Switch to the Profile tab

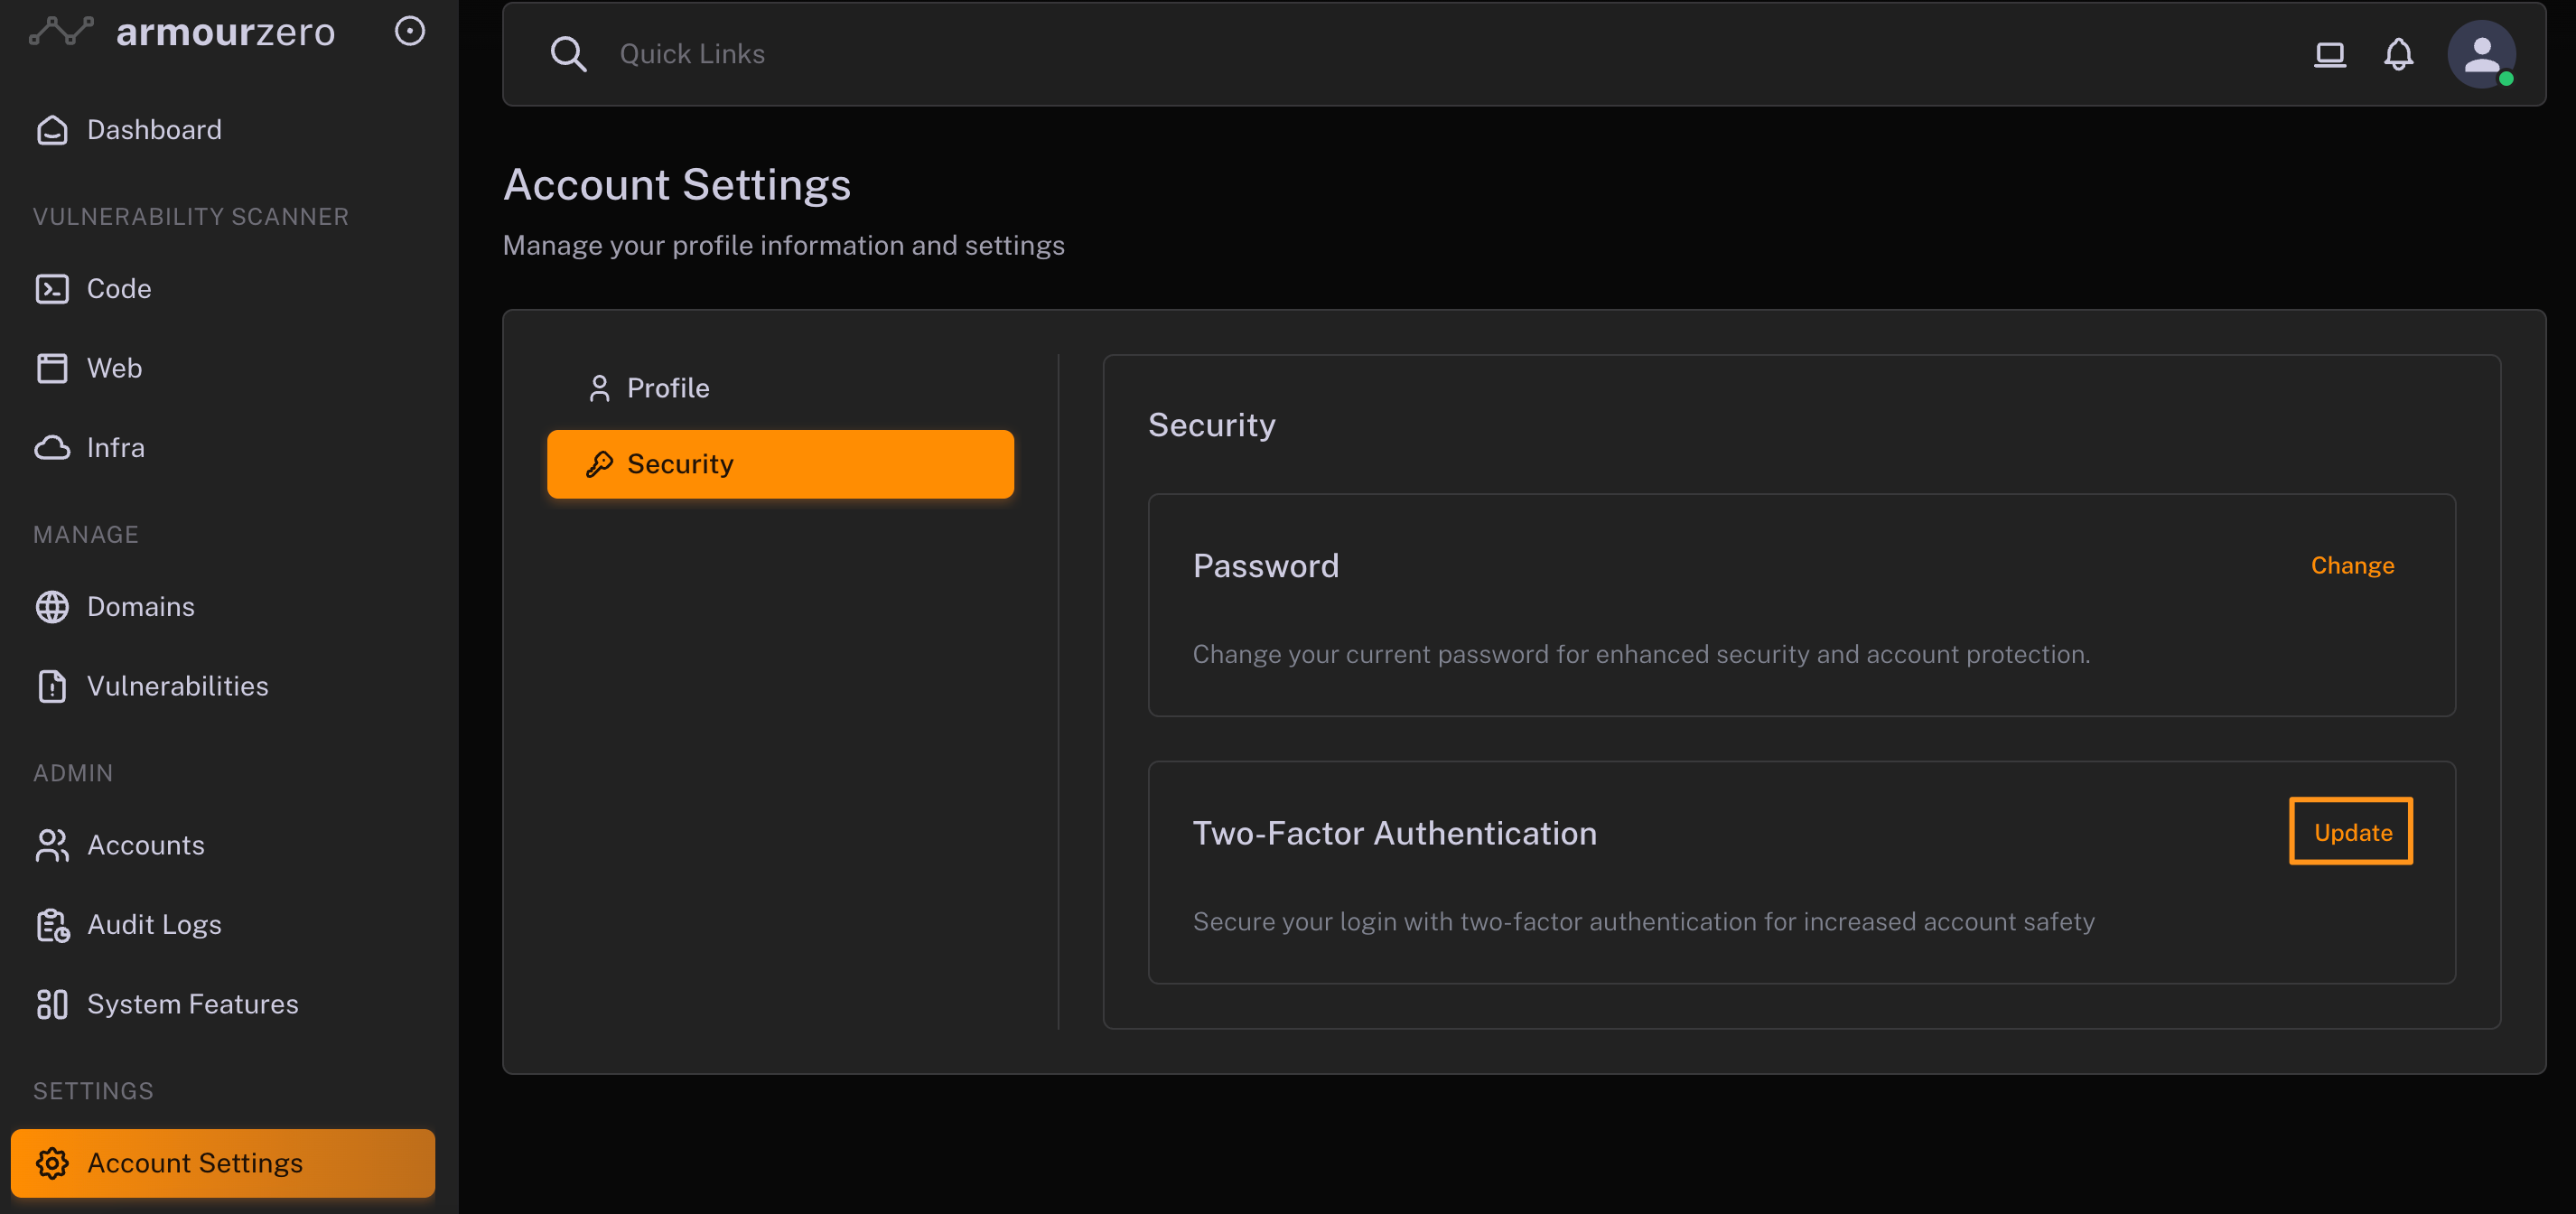pos(667,388)
